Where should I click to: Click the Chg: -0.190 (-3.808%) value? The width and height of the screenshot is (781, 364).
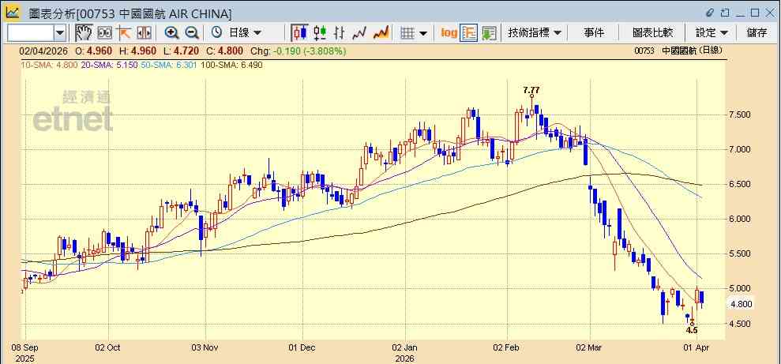coord(298,51)
